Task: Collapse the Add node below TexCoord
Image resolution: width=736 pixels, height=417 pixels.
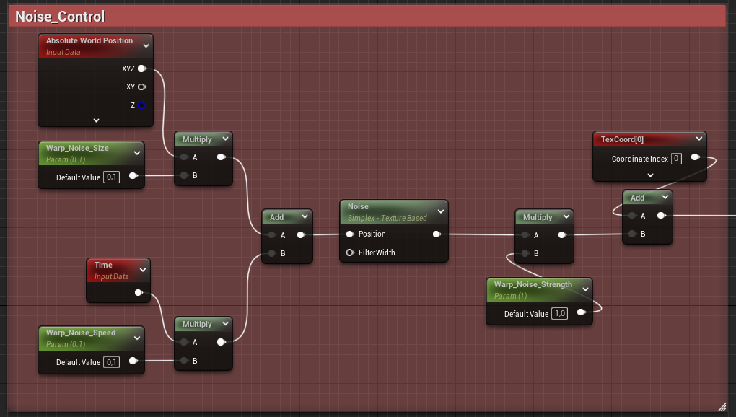Action: pos(665,198)
